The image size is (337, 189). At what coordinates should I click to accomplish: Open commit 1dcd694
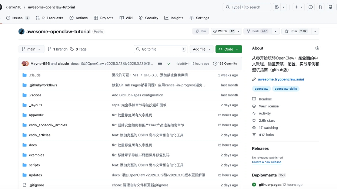(182, 63)
